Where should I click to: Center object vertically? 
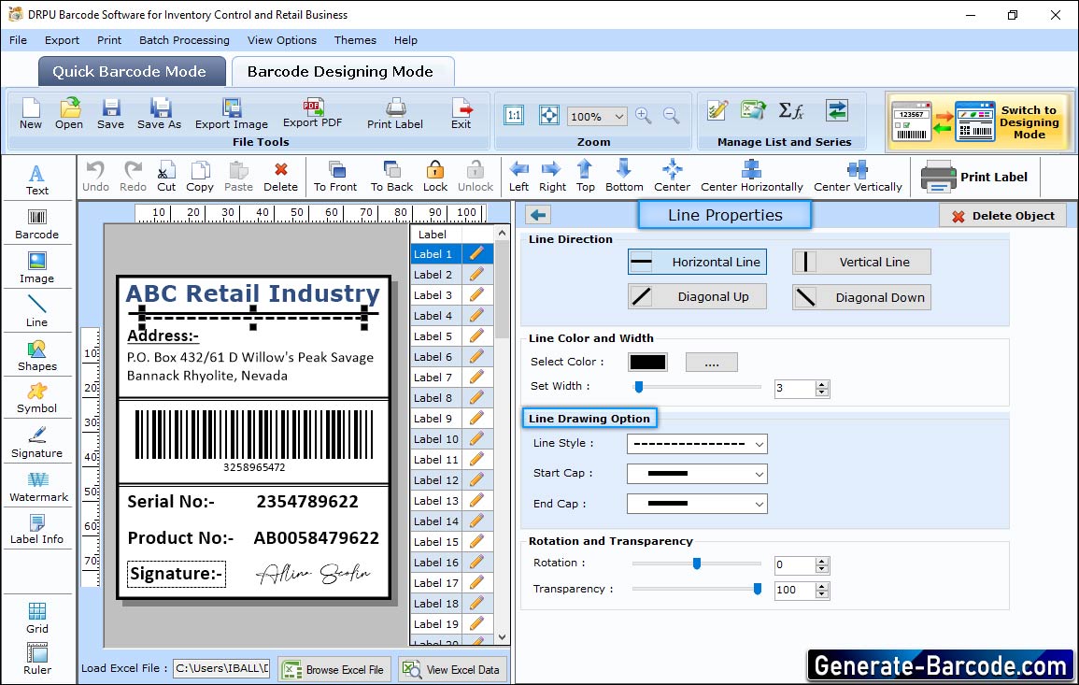858,177
